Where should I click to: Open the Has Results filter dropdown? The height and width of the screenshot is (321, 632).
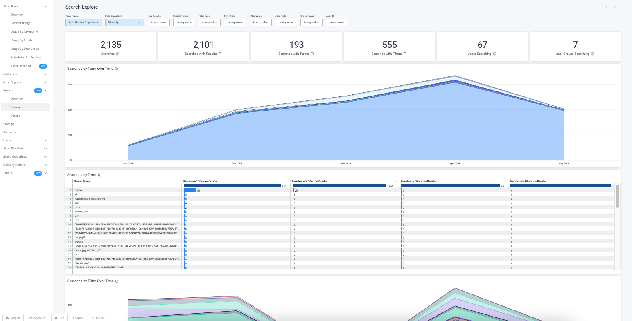click(x=158, y=22)
